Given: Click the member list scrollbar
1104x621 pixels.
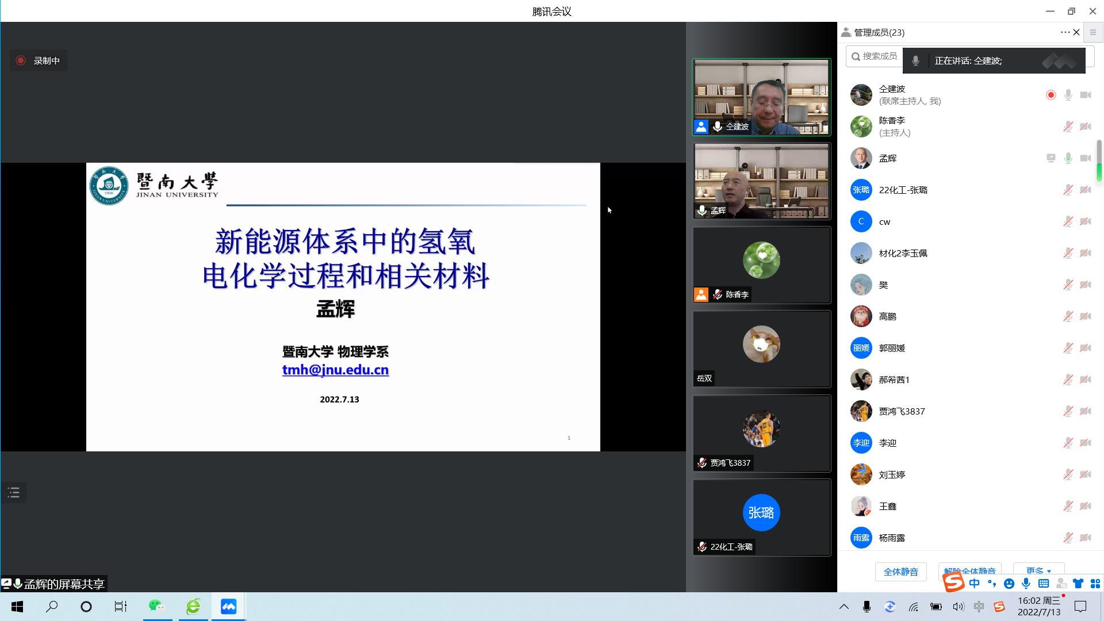Looking at the screenshot, I should pyautogui.click(x=1099, y=161).
